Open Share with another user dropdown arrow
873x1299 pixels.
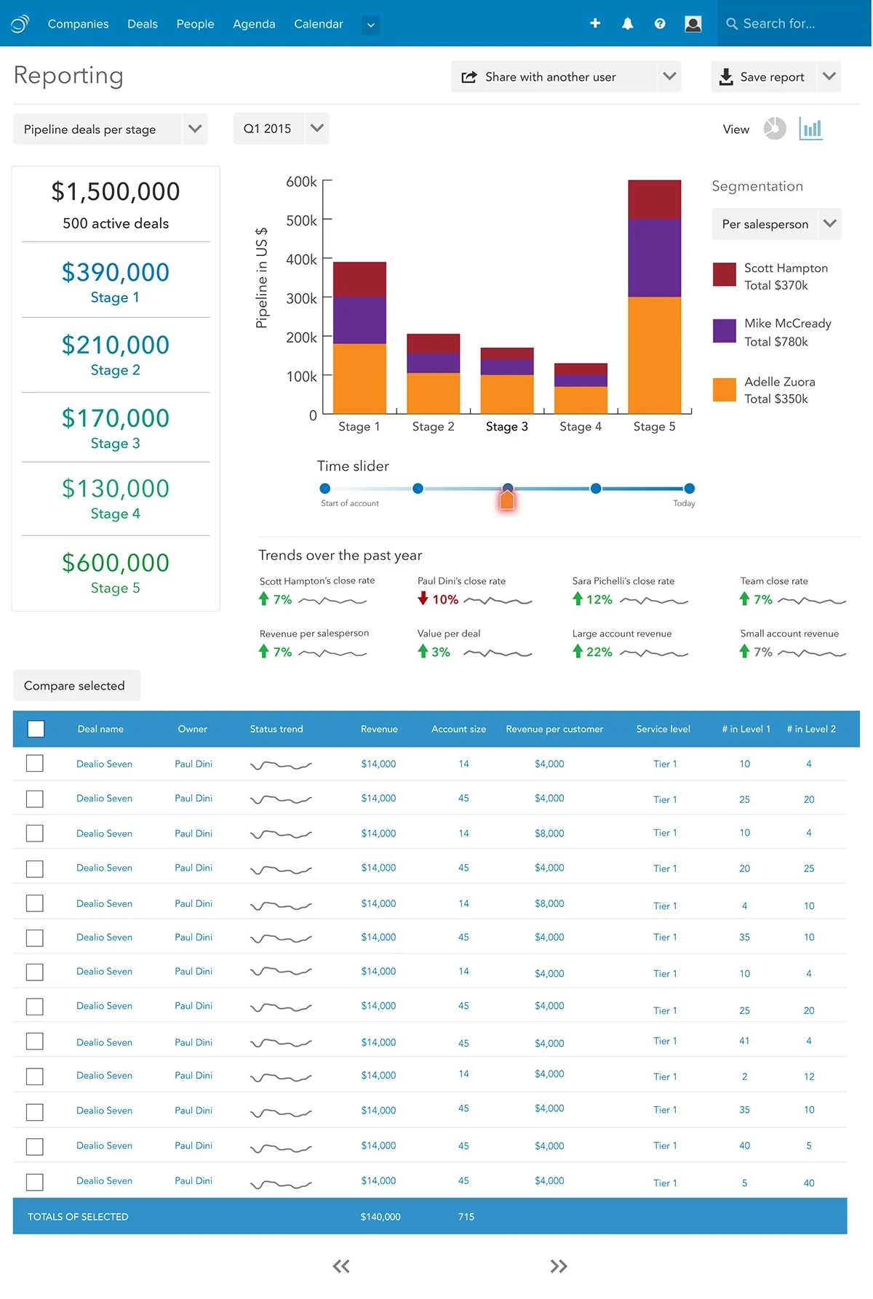tap(669, 76)
